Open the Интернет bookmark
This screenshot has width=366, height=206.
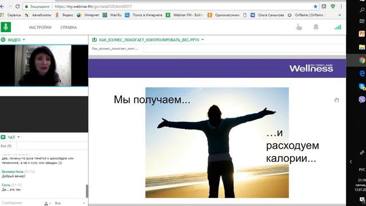[x=88, y=15]
